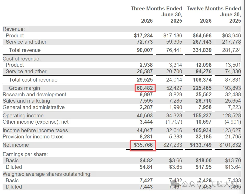Viewport: 245px width, 194px height.
Task: Click the twelve-month net income $133,749
Action: tap(201, 145)
